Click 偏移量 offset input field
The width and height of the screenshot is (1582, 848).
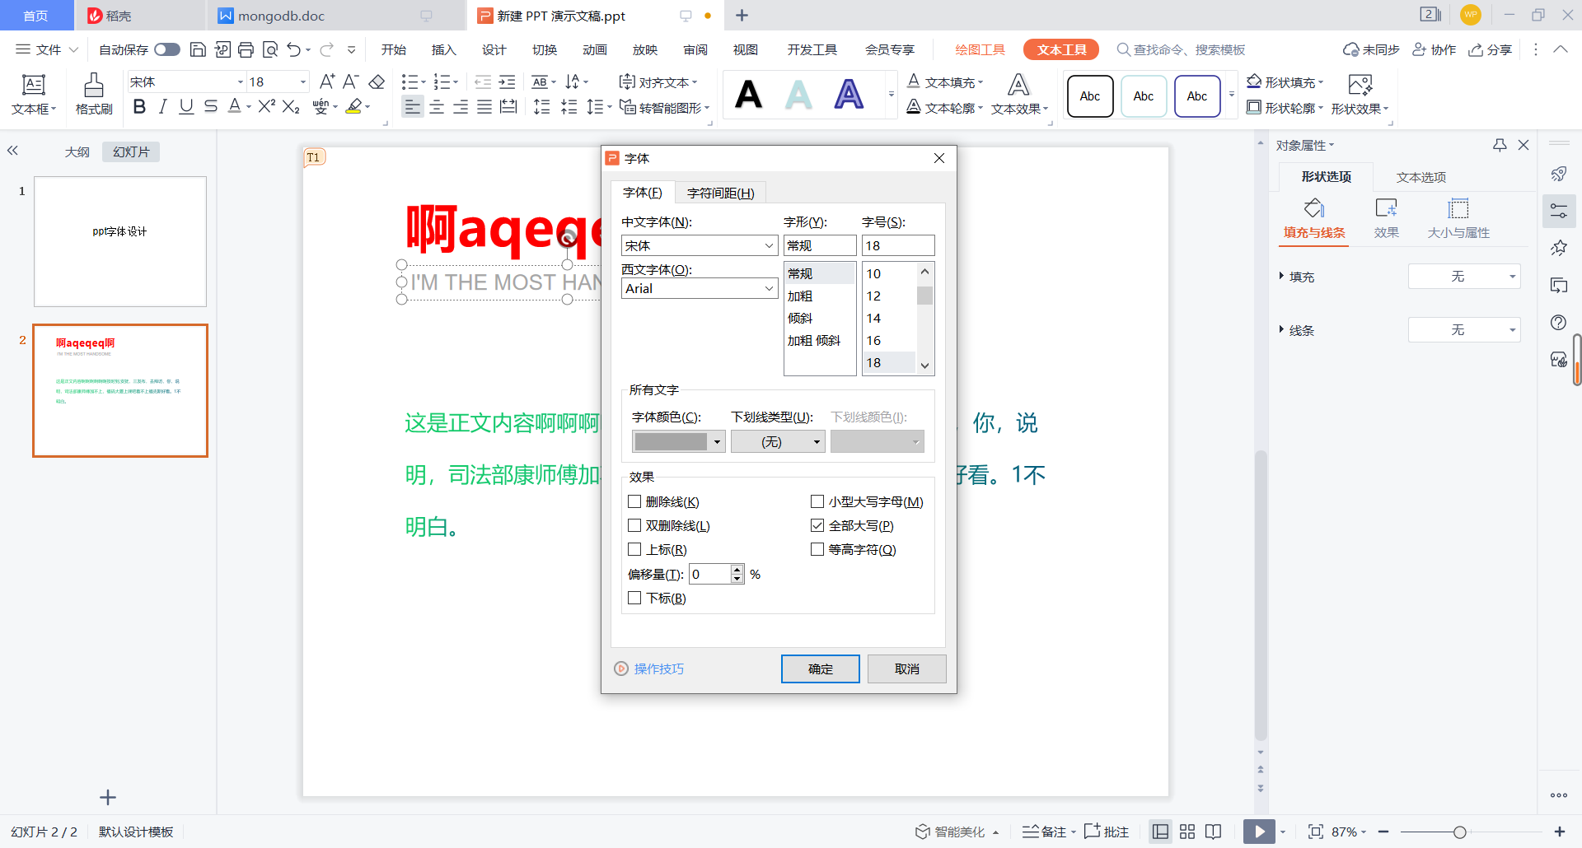(710, 574)
